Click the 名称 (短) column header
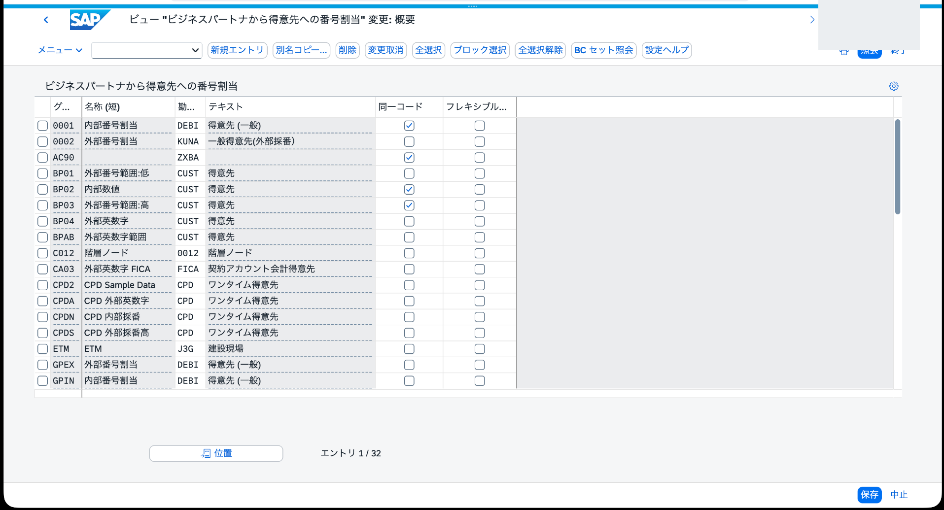The height and width of the screenshot is (510, 944). [x=128, y=107]
